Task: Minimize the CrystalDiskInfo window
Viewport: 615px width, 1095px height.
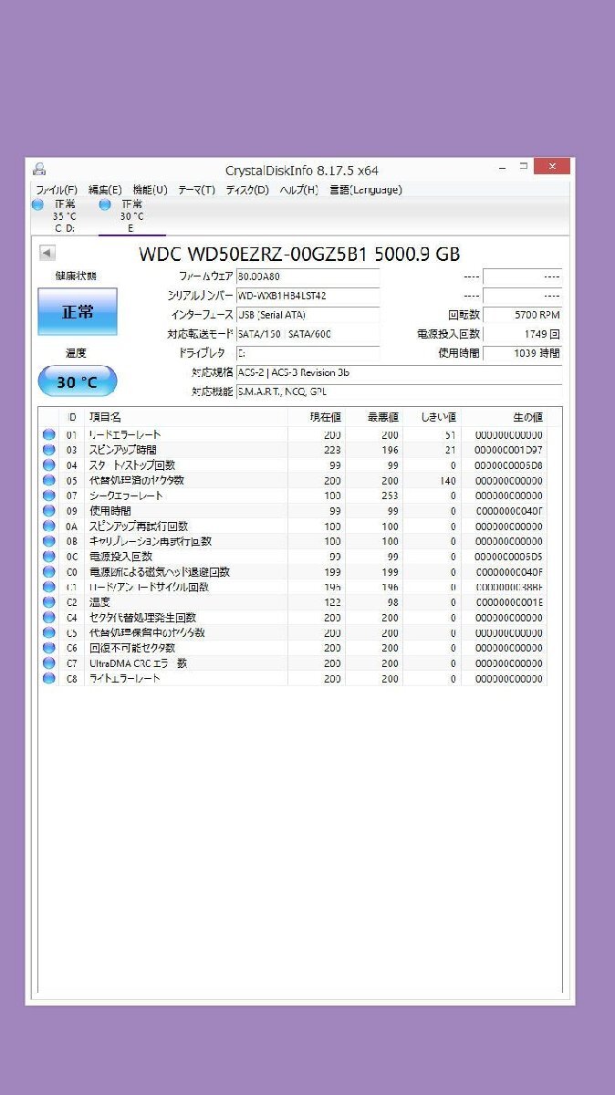Action: coord(504,167)
